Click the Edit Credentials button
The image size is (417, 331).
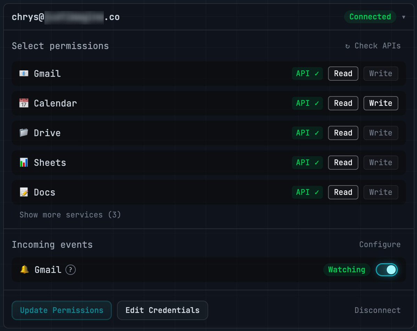[162, 310]
